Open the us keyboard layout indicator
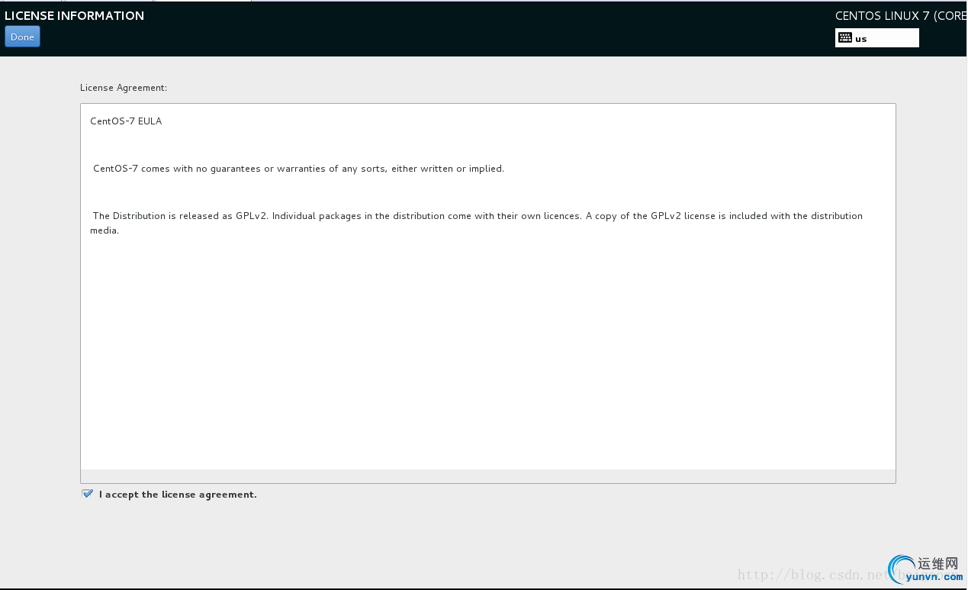This screenshot has height=590, width=968. point(876,38)
